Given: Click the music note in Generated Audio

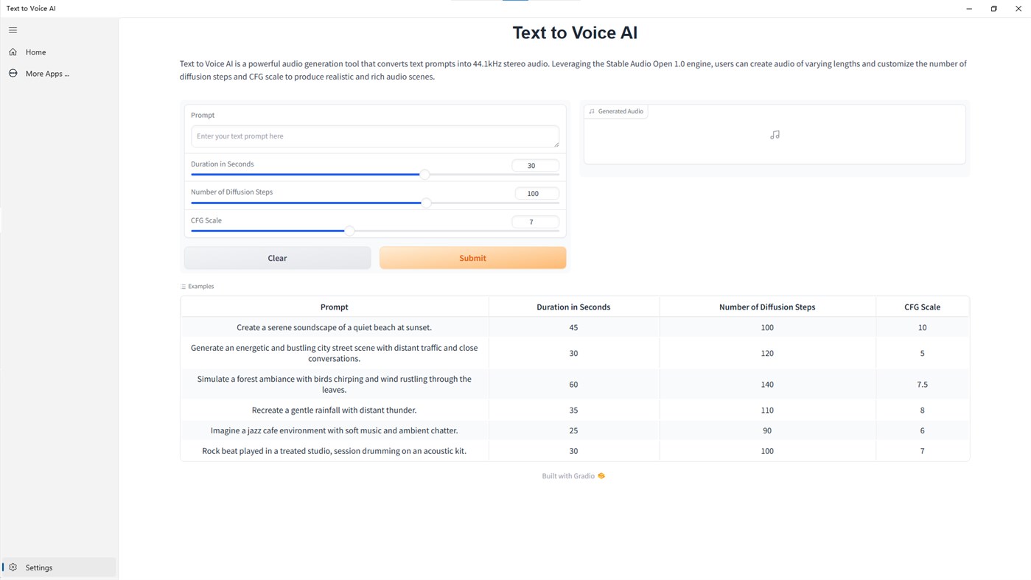Looking at the screenshot, I should [775, 135].
